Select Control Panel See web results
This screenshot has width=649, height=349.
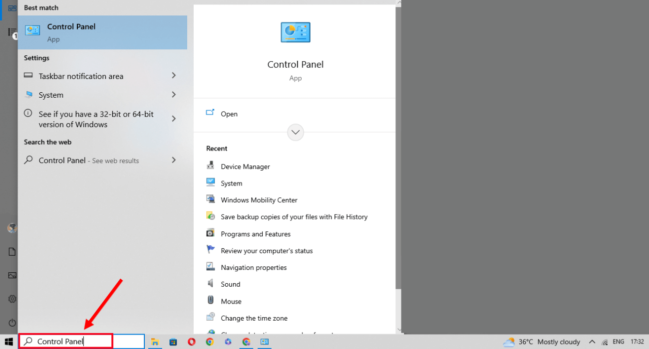102,160
